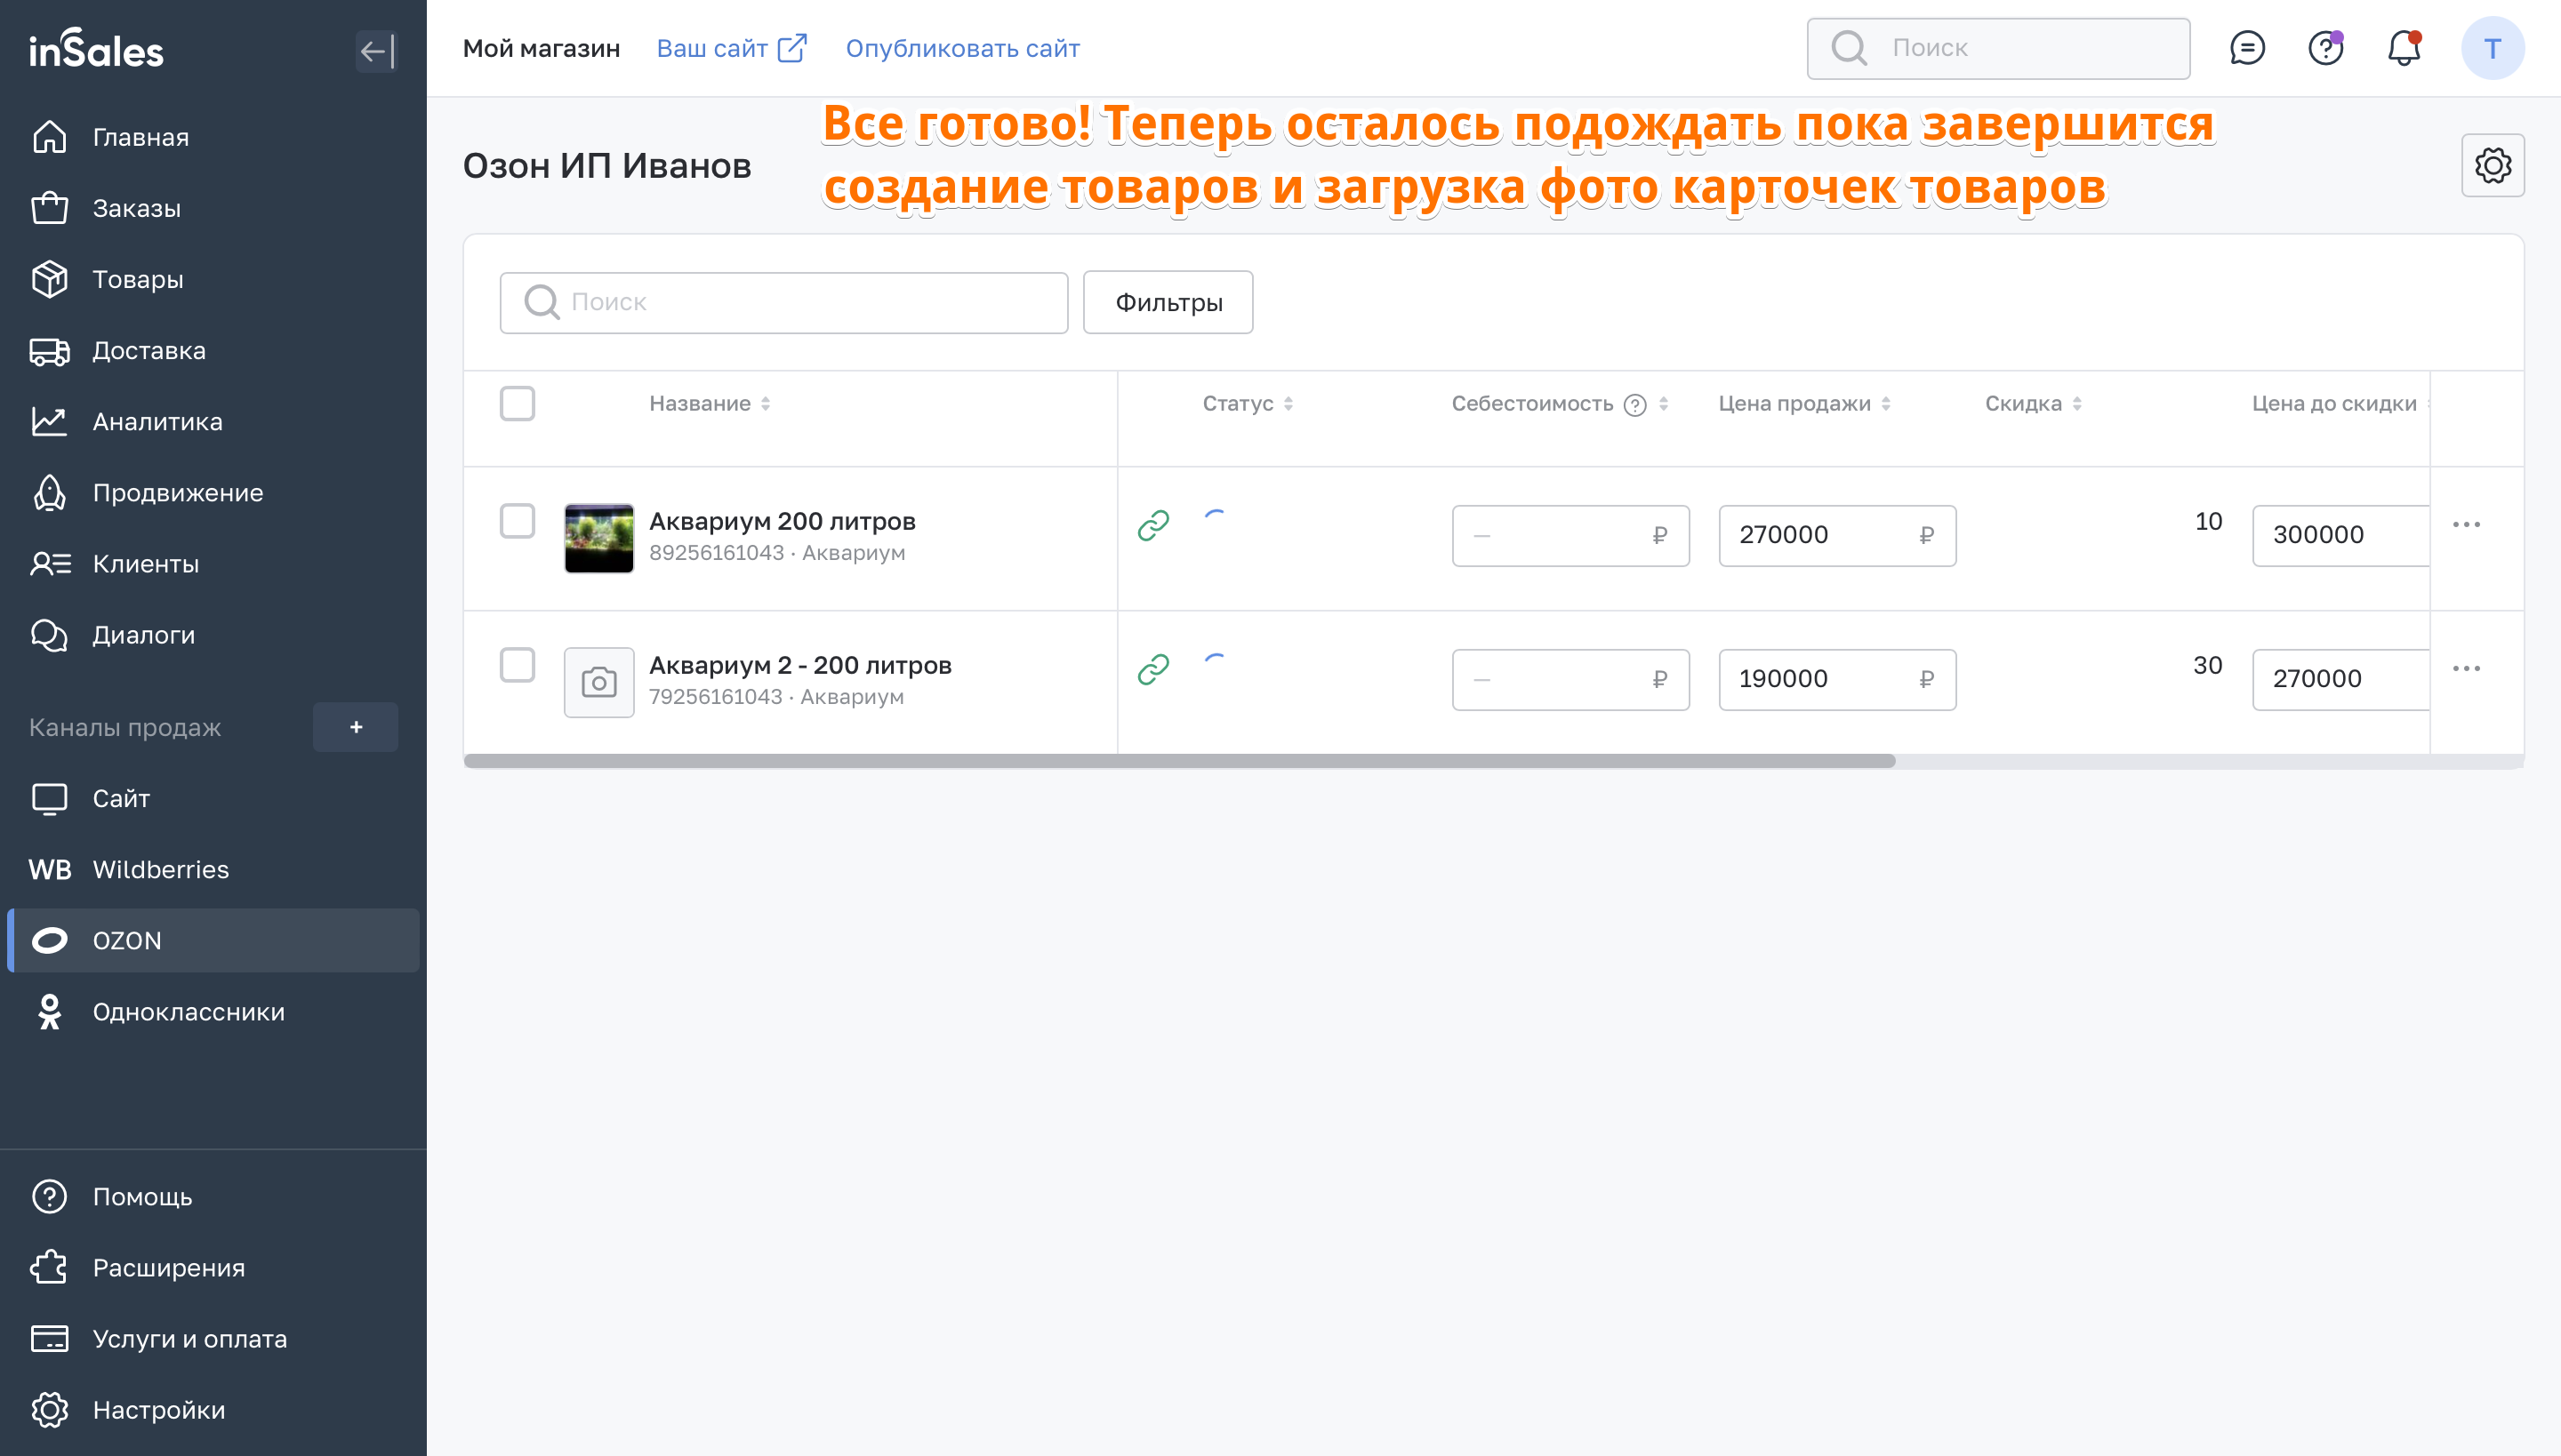2561x1456 pixels.
Task: Open Wildberries sales channel
Action: 160,869
